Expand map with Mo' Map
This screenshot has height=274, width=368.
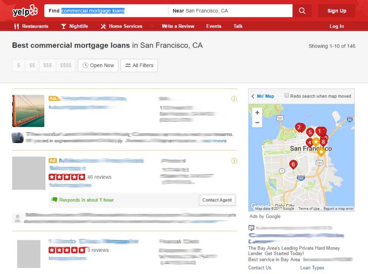tap(263, 96)
